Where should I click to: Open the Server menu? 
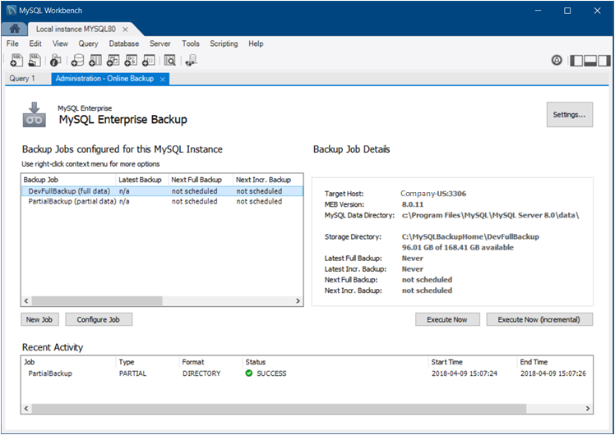click(160, 43)
